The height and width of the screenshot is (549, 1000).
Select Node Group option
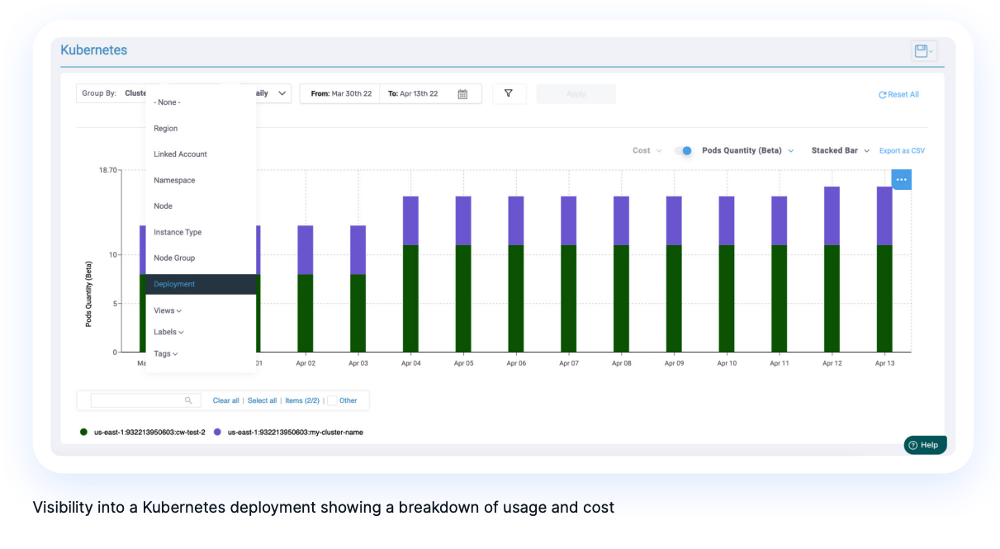201,258
